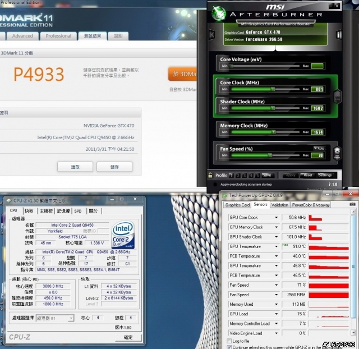Open CPU-Z 快取 tab
Viewport: 359px width, 349px height.
(29, 211)
